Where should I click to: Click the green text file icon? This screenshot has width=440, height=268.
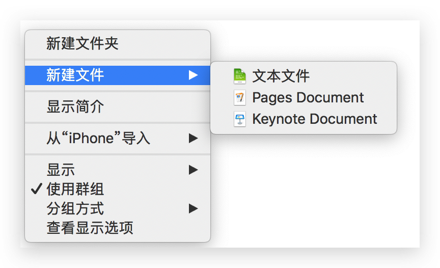tap(240, 76)
